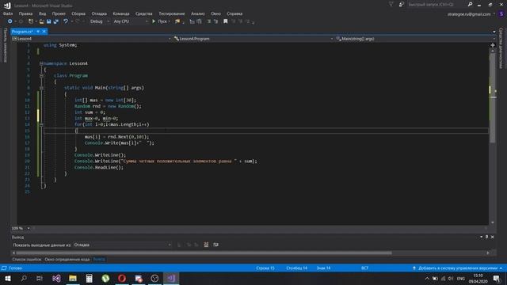
Task: Open Calculator from the taskbar
Action: (x=90, y=278)
